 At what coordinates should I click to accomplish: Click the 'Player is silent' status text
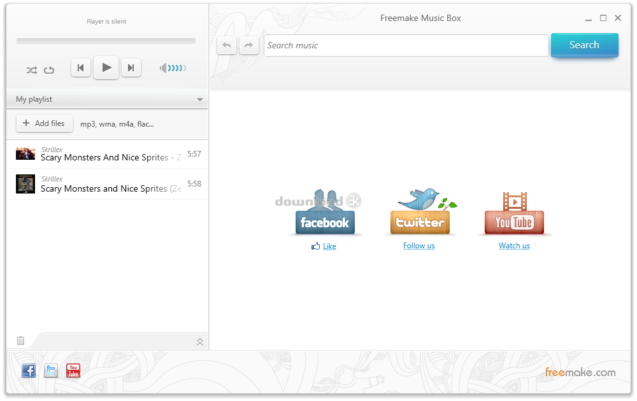106,22
